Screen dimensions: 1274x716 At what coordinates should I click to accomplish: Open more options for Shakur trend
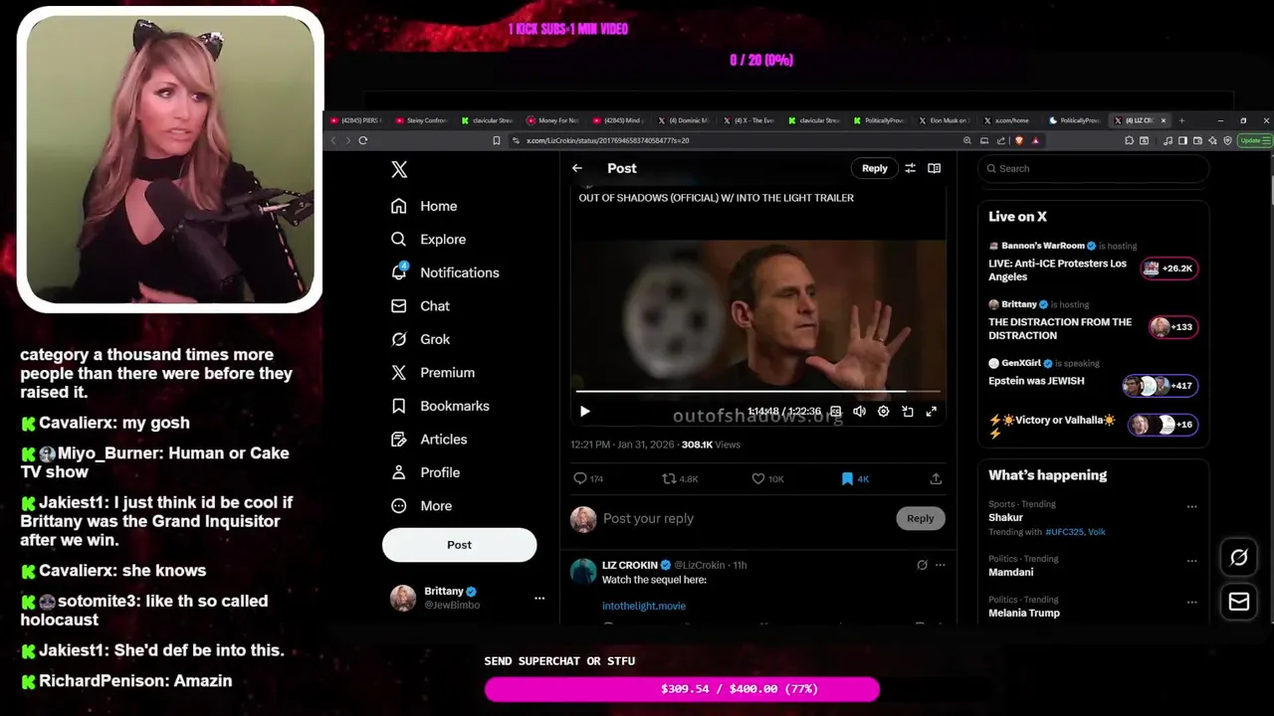(1191, 506)
